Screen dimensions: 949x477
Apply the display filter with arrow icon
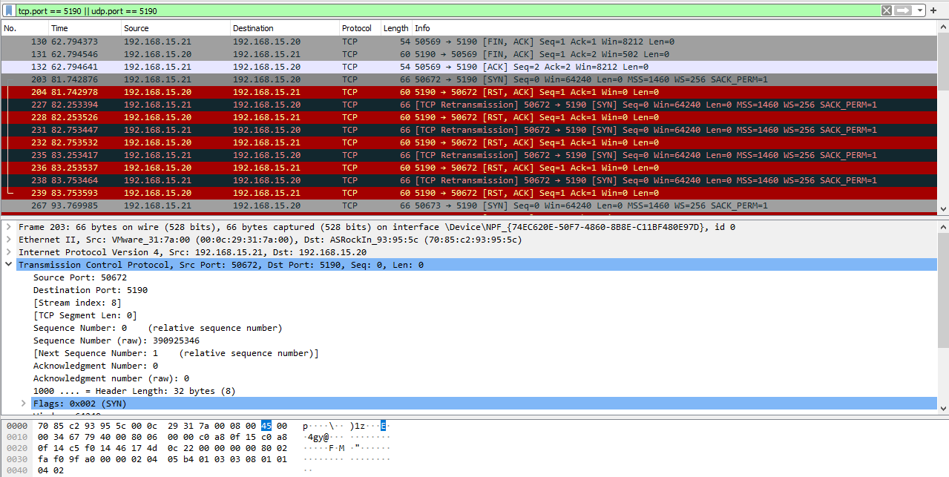tap(902, 10)
